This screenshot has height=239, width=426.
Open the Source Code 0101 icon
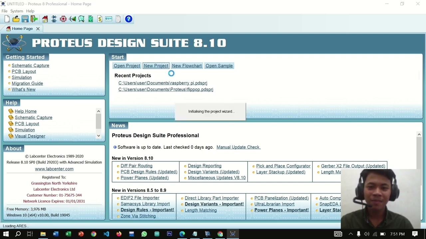click(x=109, y=19)
